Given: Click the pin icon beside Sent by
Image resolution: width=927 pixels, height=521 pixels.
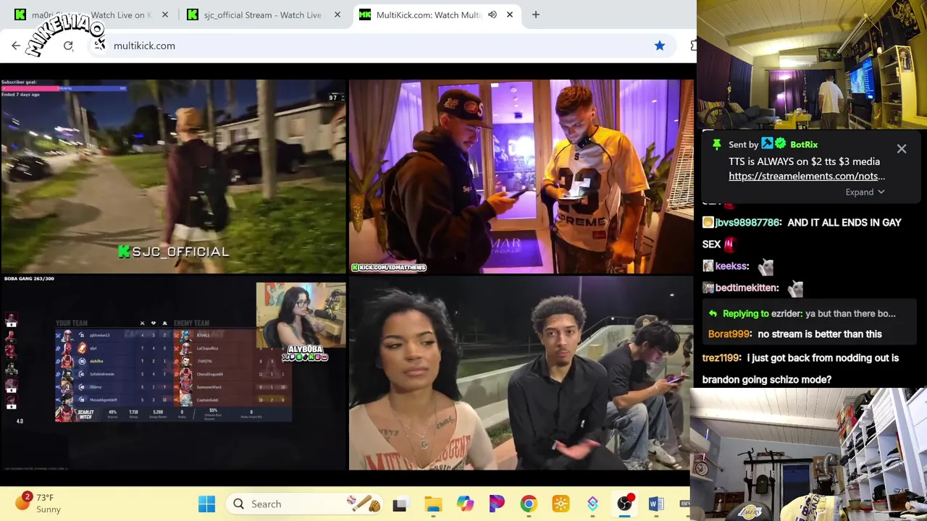Looking at the screenshot, I should [716, 145].
